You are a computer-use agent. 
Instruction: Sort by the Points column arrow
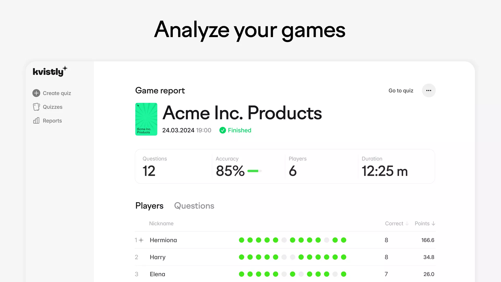pyautogui.click(x=433, y=224)
